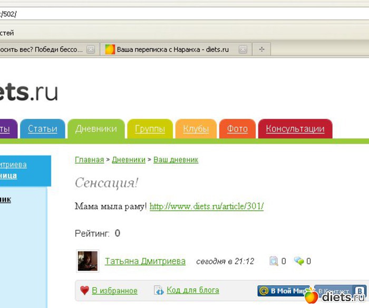Select the Консультации navigation tab
The height and width of the screenshot is (308, 369).
point(295,129)
